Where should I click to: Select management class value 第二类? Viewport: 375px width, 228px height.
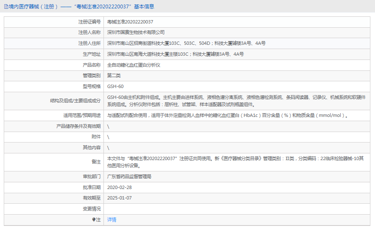114,75
